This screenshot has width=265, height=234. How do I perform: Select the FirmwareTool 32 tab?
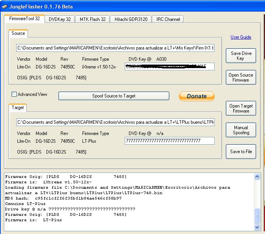24,19
